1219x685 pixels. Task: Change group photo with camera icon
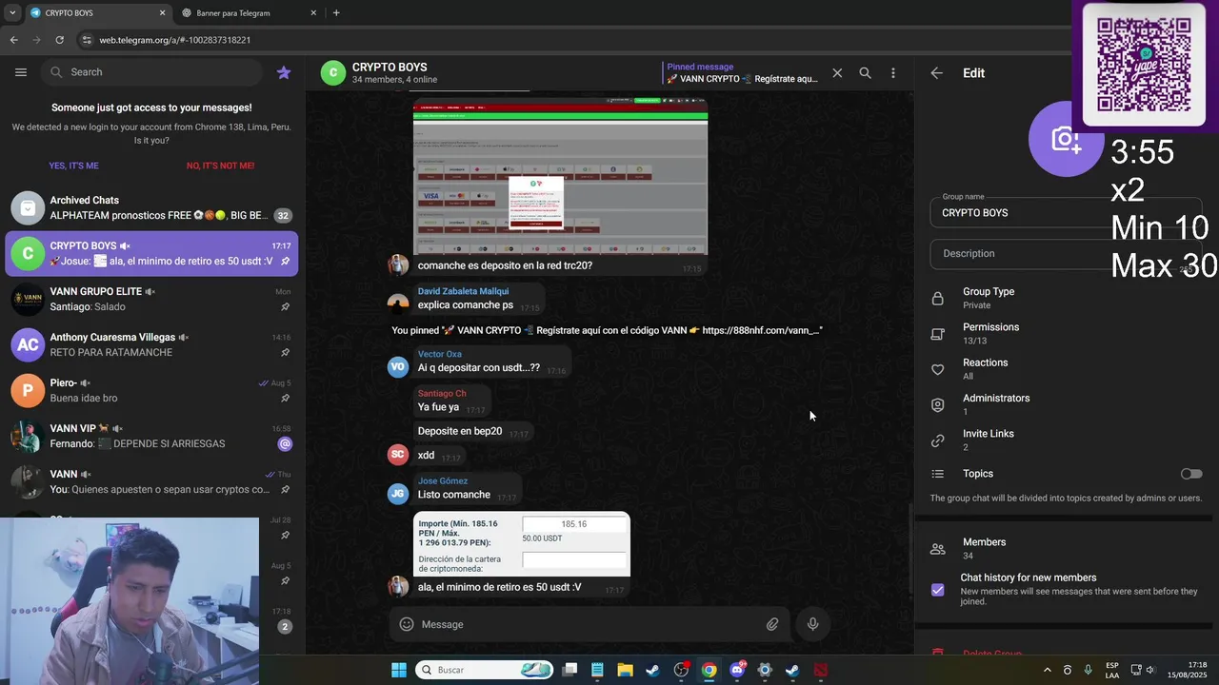[x=1067, y=139]
